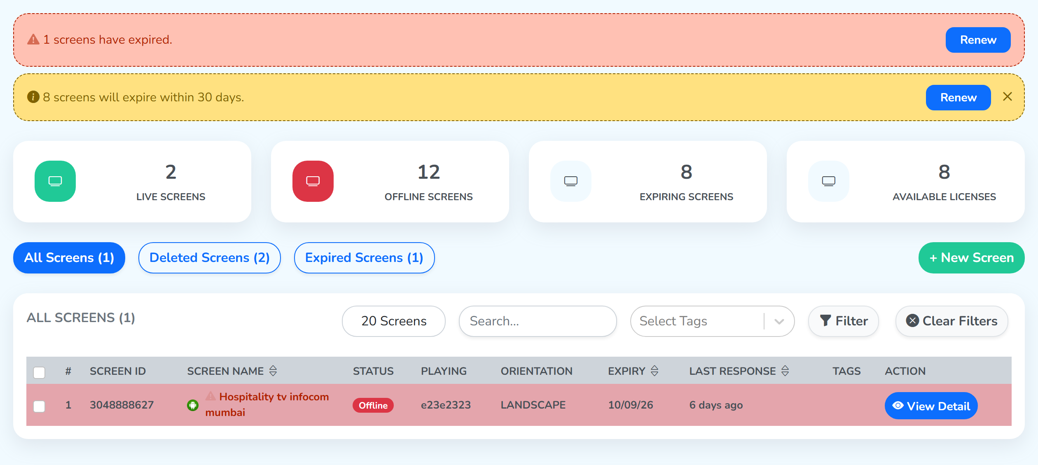This screenshot has height=465, width=1038.
Task: Dismiss the yellow expiring screens alert
Action: (x=1008, y=96)
